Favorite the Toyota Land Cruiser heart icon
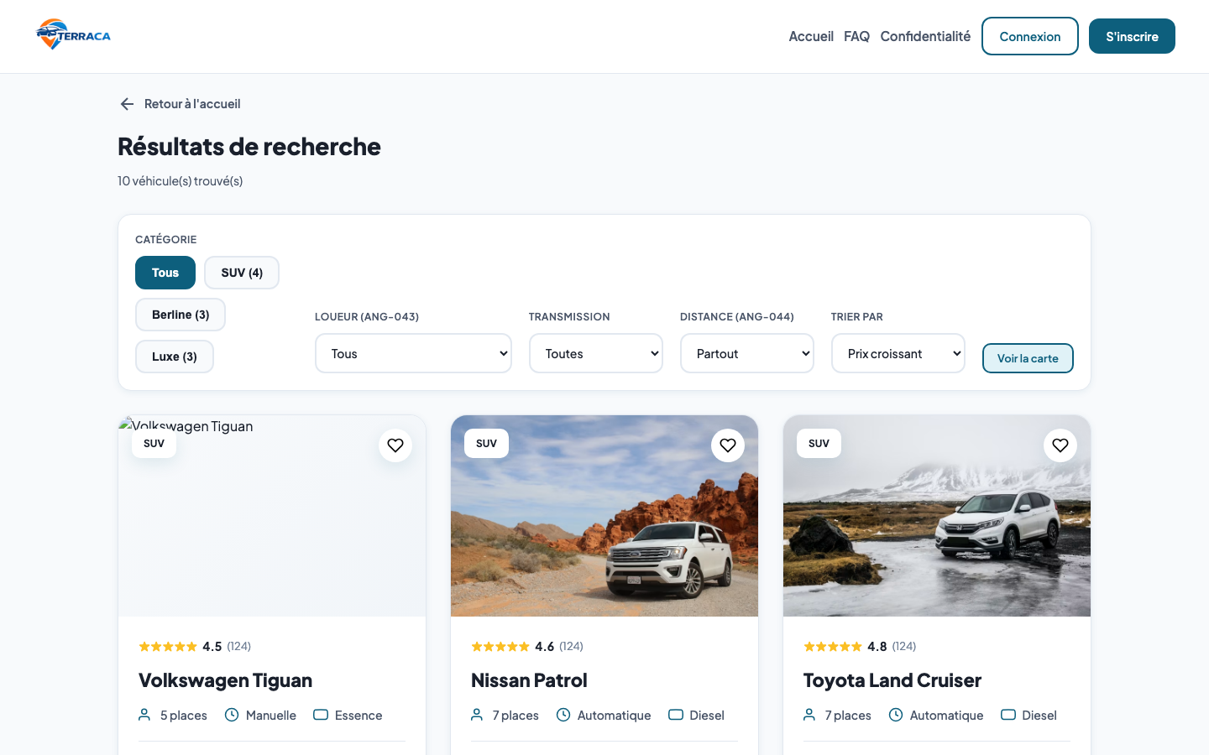 click(1060, 445)
